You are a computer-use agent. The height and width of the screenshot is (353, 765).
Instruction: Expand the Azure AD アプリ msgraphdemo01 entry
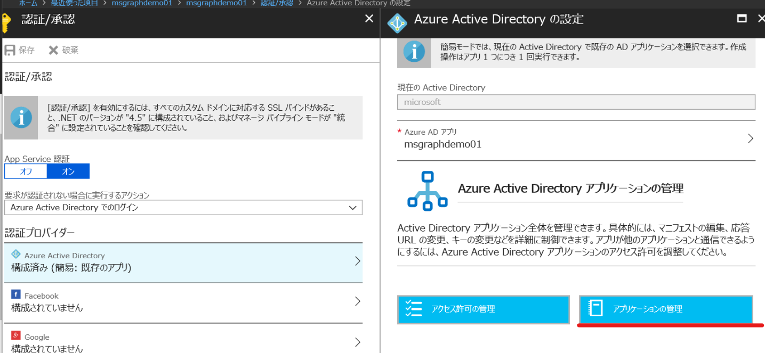[x=751, y=138]
